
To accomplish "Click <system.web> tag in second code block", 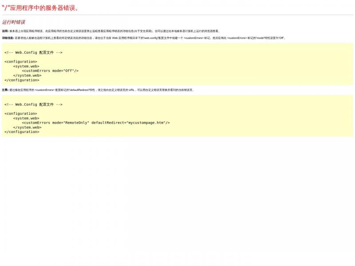I will 26,118.
